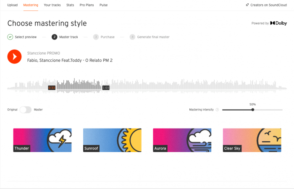Click the step 3 Purchase circle icon
294x189 pixels.
pos(96,37)
